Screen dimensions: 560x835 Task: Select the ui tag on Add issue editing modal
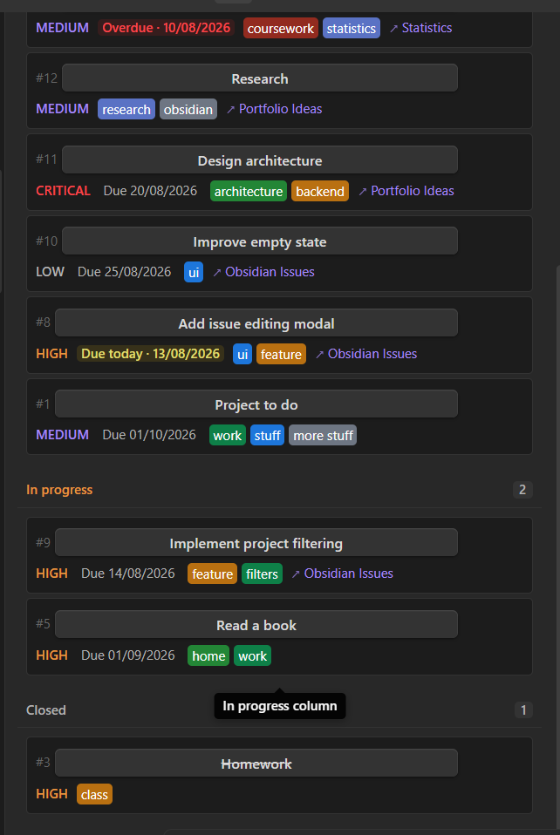click(242, 354)
